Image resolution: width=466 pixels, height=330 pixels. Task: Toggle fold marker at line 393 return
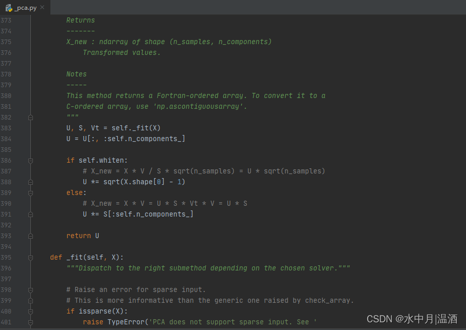coord(30,236)
